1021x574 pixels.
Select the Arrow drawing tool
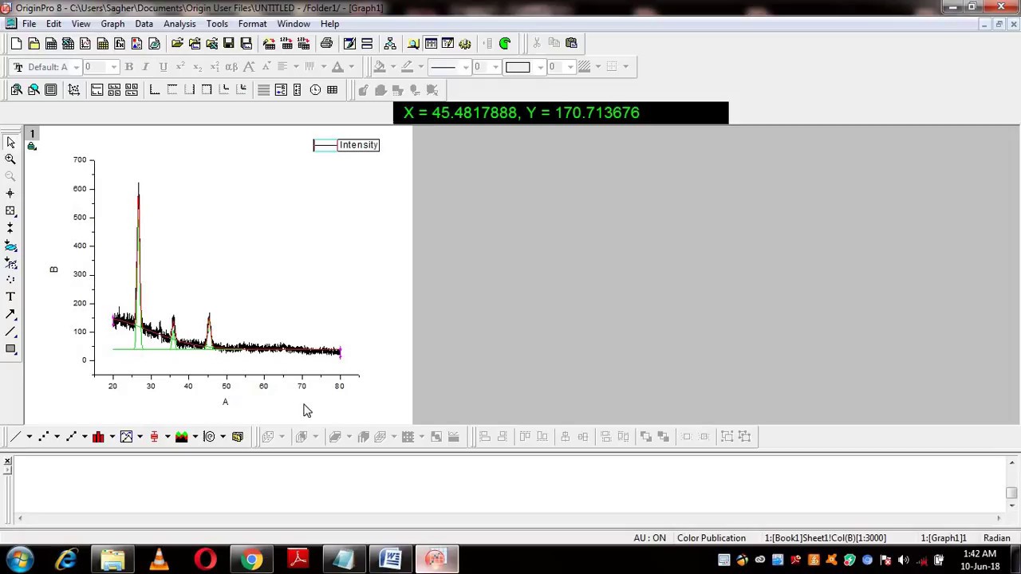(10, 314)
